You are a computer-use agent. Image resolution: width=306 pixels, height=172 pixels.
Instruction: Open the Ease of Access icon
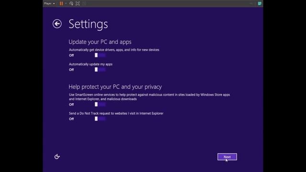(x=57, y=157)
